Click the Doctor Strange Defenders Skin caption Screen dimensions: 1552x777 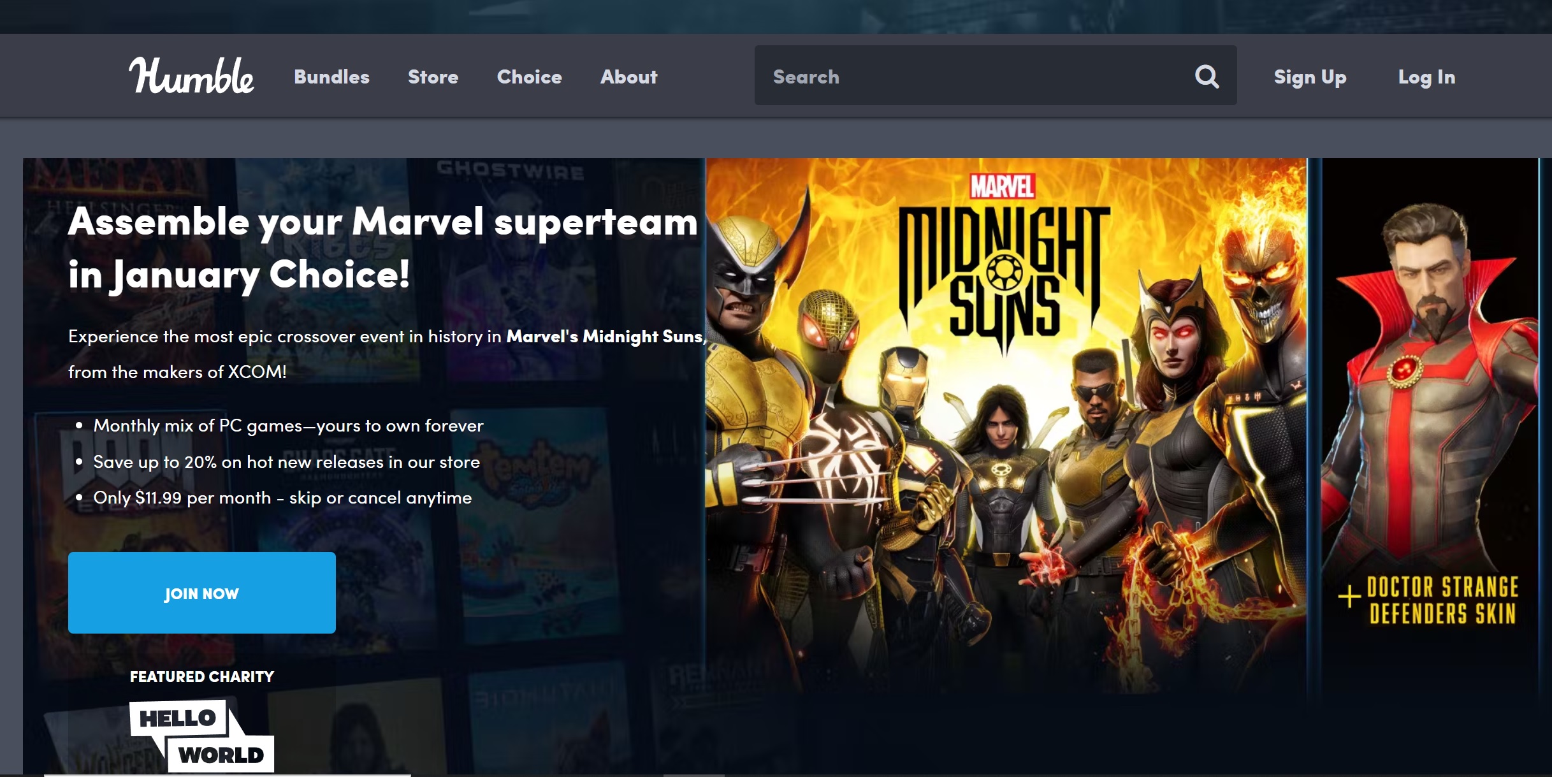(x=1440, y=600)
